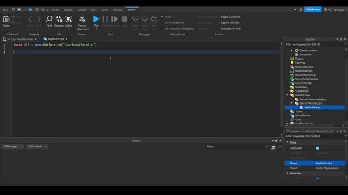Switch to the HOME ribbon tab
This screenshot has width=348, height=195.
coord(55,10)
